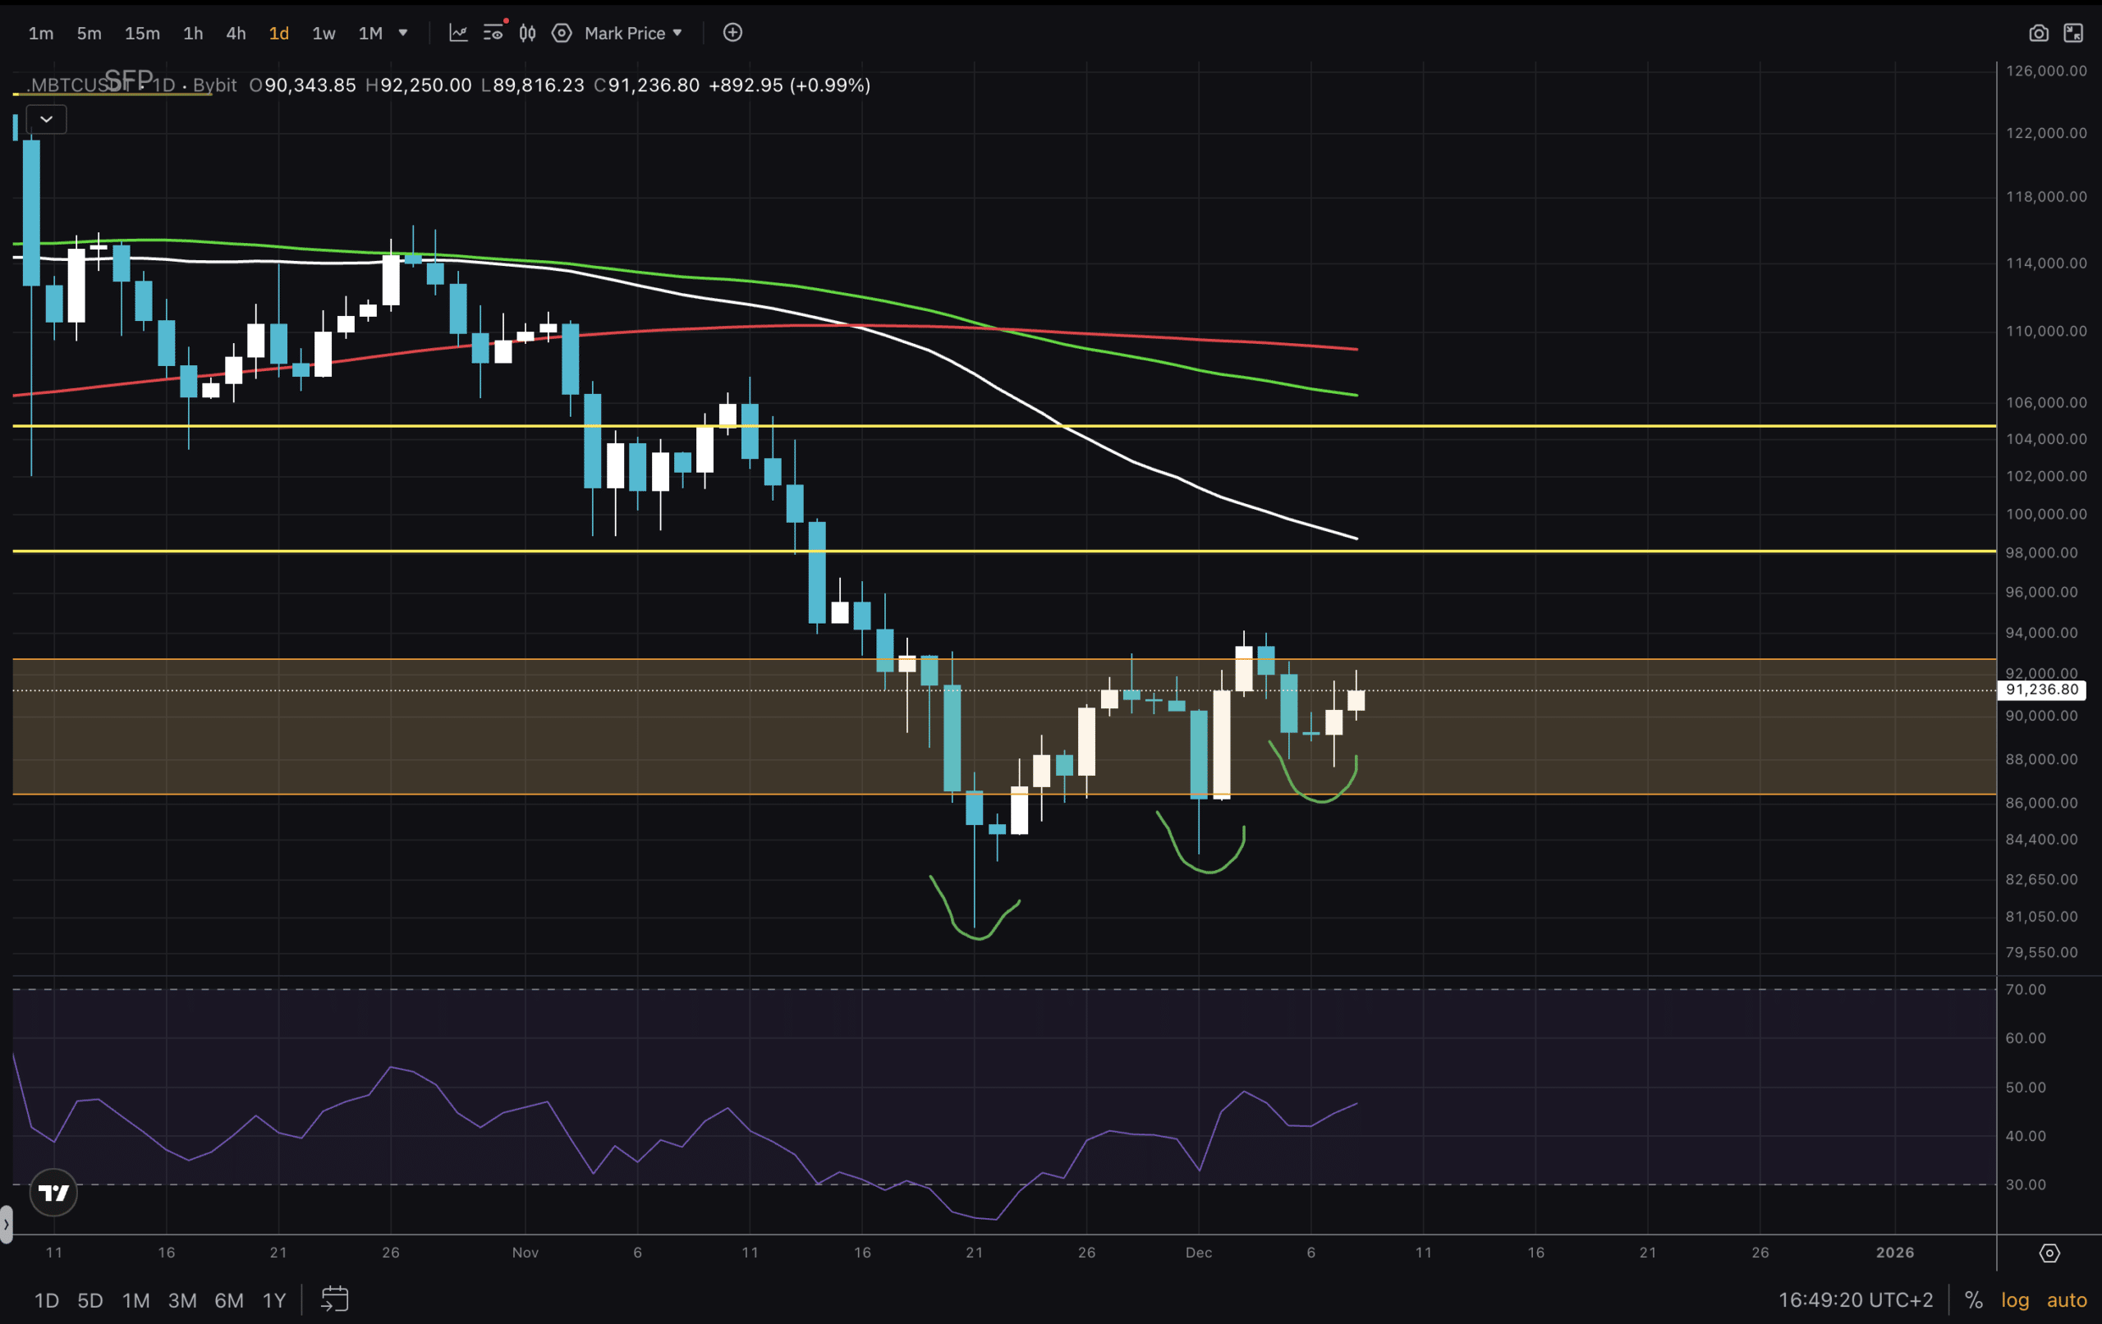Switch to the 1w timeframe
This screenshot has height=1324, width=2102.
point(324,33)
